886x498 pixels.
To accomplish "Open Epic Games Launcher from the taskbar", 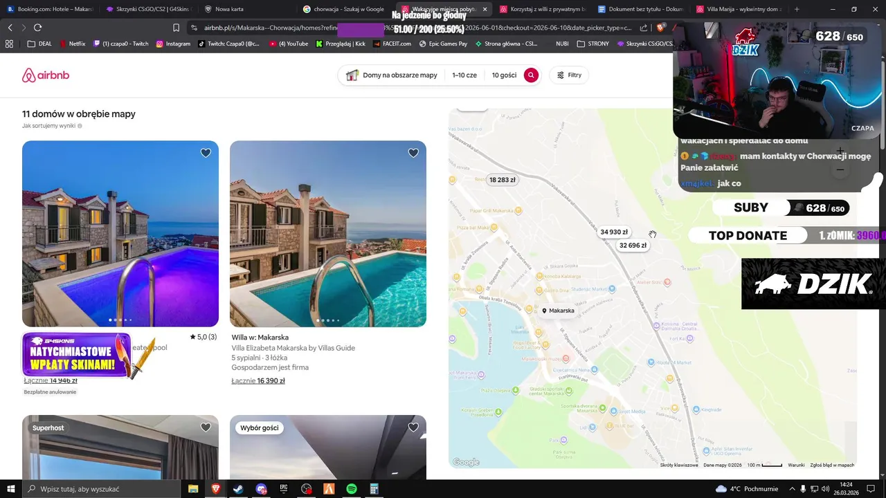I will [x=284, y=489].
